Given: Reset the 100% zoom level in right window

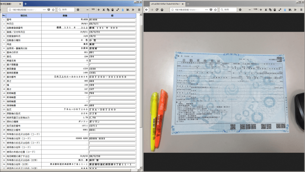Looking at the screenshot, I should click(x=255, y=9).
